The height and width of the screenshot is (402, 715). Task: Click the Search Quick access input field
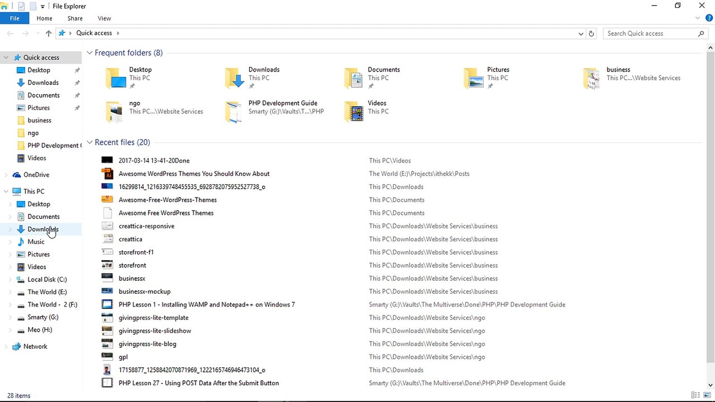(x=651, y=33)
